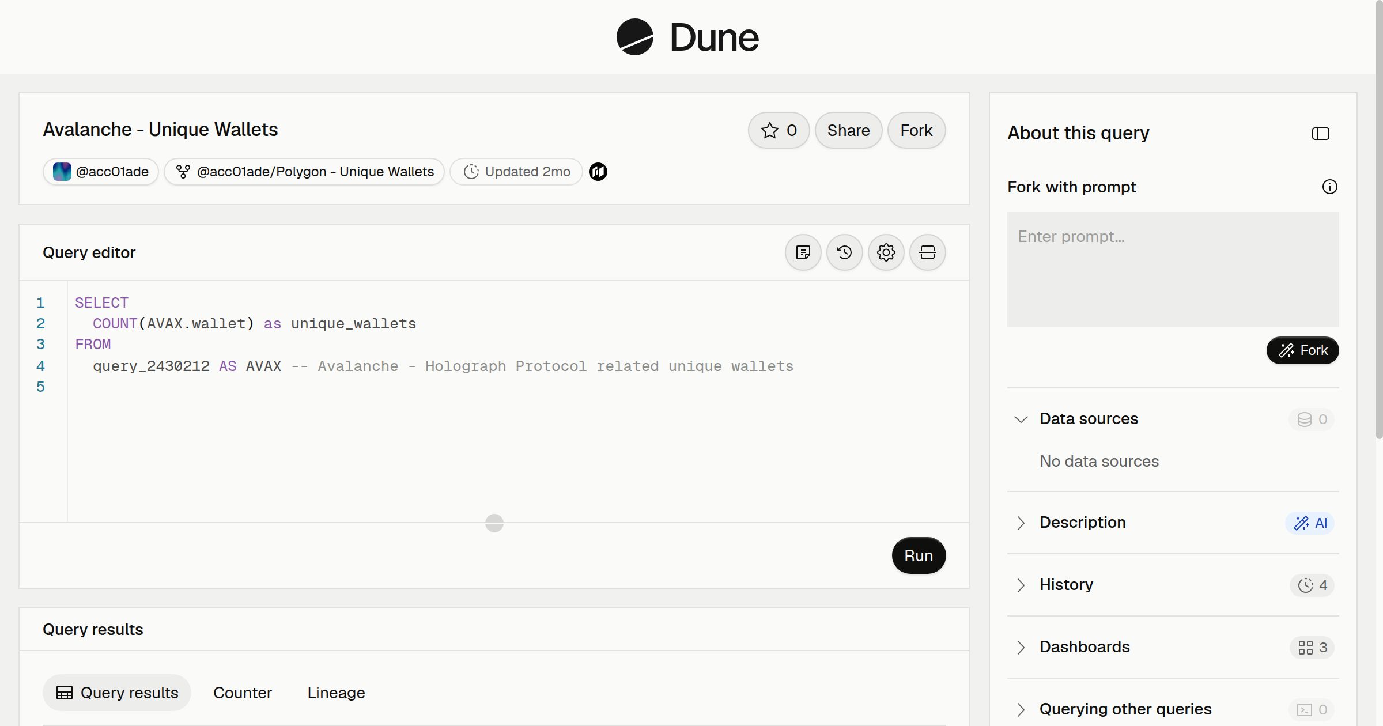Viewport: 1383px width, 726px height.
Task: Expand the Querying other queries section
Action: click(x=1021, y=709)
